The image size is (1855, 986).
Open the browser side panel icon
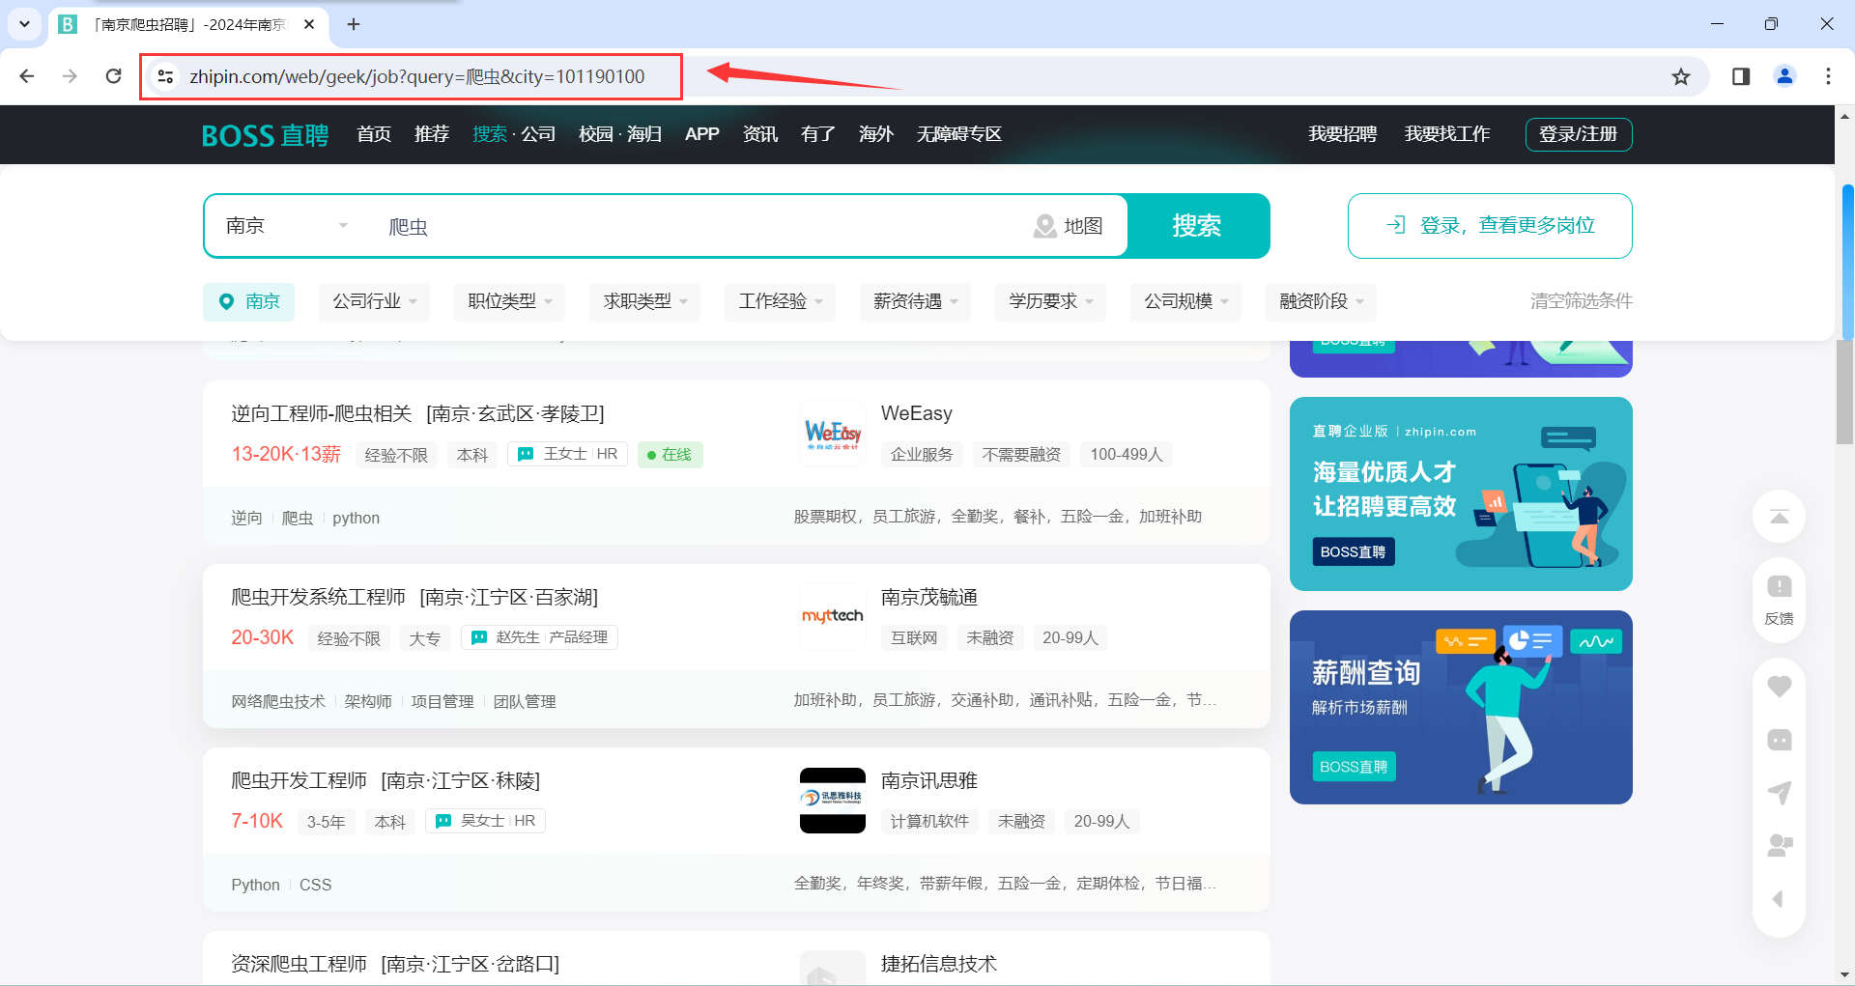click(x=1741, y=76)
